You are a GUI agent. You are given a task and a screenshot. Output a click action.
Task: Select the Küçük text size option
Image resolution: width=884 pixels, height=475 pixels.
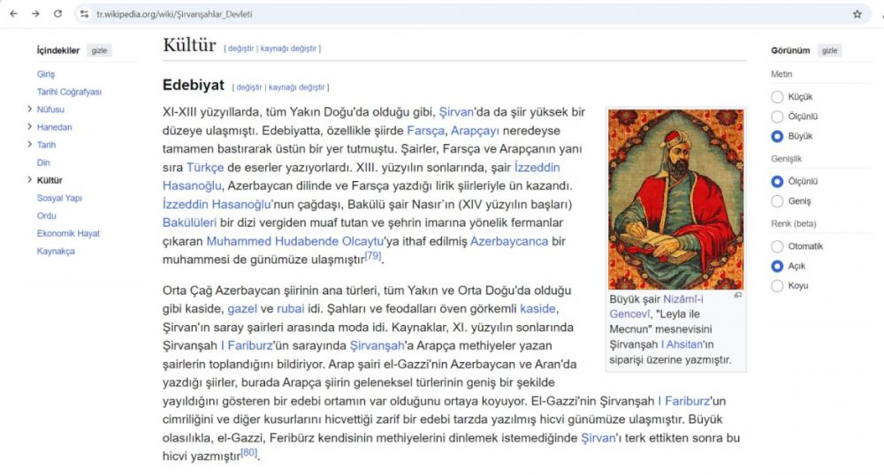click(x=778, y=97)
